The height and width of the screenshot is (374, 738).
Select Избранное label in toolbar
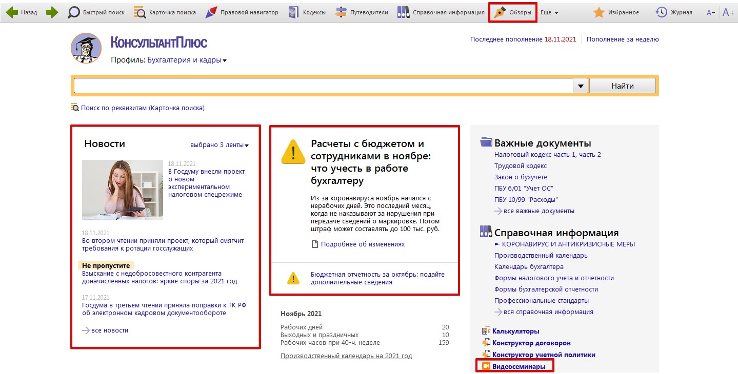[624, 12]
